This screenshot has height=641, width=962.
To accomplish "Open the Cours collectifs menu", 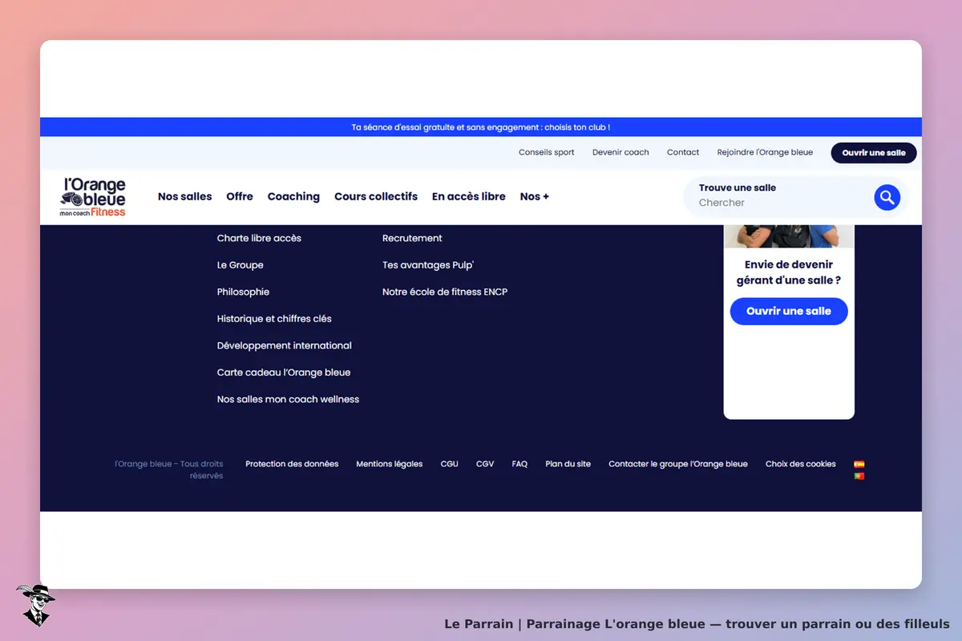I will (376, 196).
